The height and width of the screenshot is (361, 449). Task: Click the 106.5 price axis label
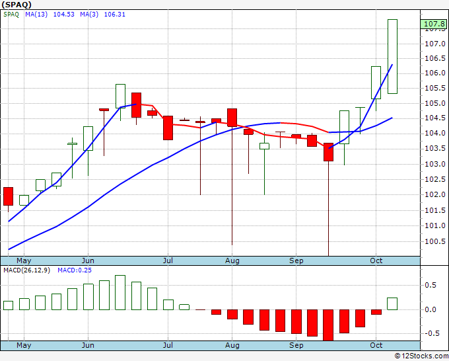pos(435,58)
